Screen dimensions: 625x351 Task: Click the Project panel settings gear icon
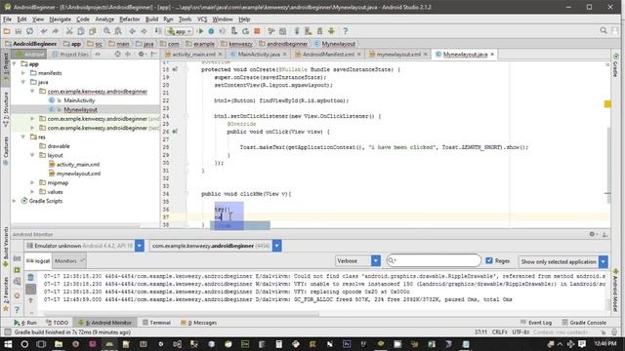click(141, 55)
